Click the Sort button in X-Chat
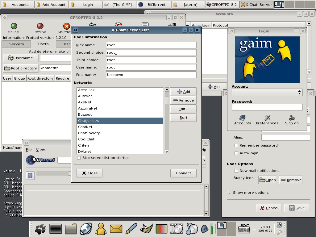 click(x=183, y=118)
